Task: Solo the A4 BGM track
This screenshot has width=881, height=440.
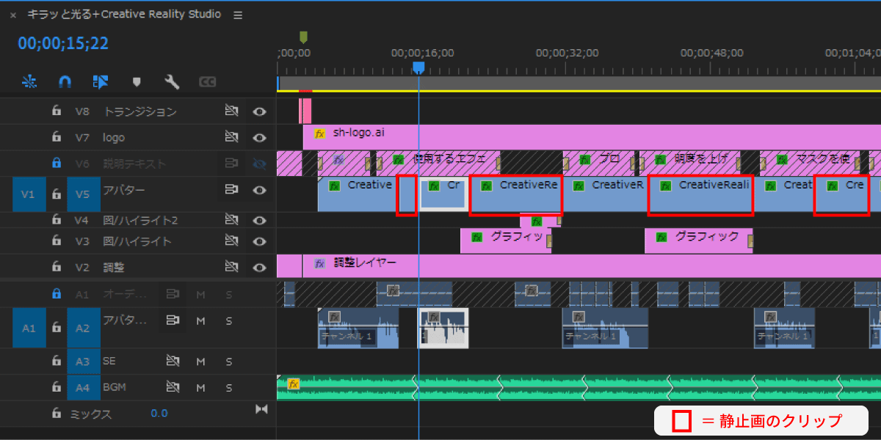Action: 228,387
